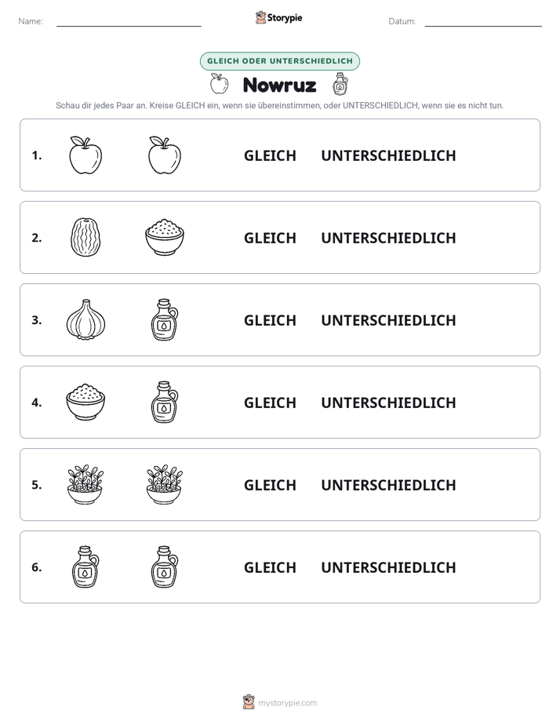Click the vinegar bottle icon in row 3
The image size is (560, 725).
[x=165, y=319]
